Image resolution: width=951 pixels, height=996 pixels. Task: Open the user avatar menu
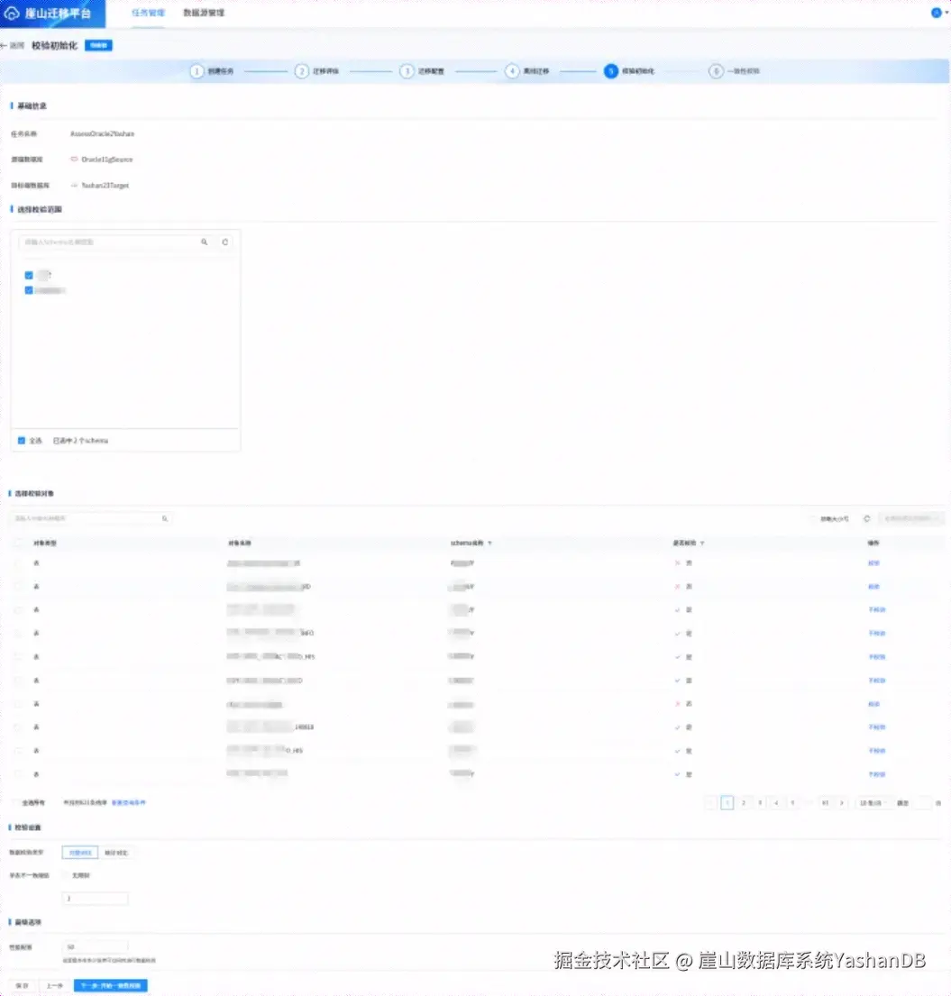coord(937,13)
